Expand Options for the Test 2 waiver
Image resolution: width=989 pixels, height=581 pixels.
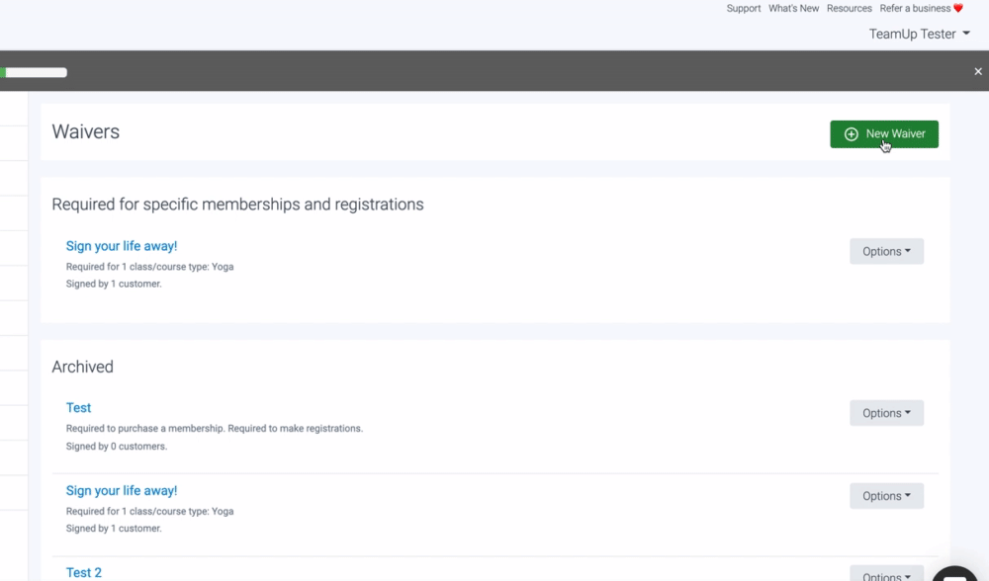[x=886, y=575]
